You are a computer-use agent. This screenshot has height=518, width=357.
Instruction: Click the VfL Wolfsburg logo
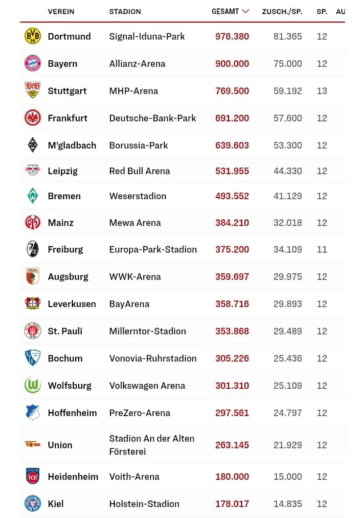coord(33,385)
